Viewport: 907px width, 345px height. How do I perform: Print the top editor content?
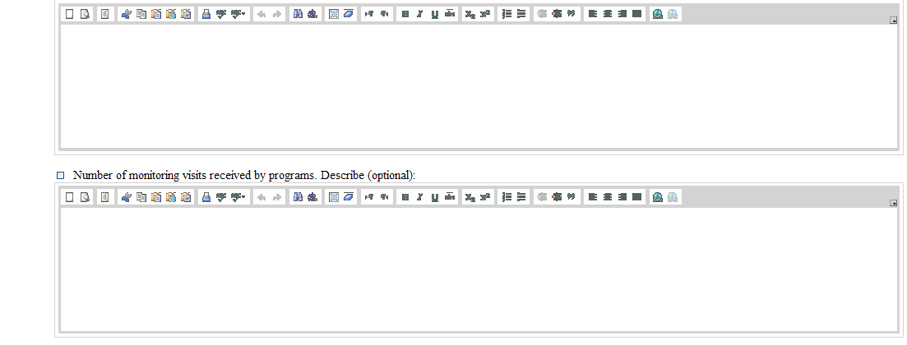coord(206,14)
